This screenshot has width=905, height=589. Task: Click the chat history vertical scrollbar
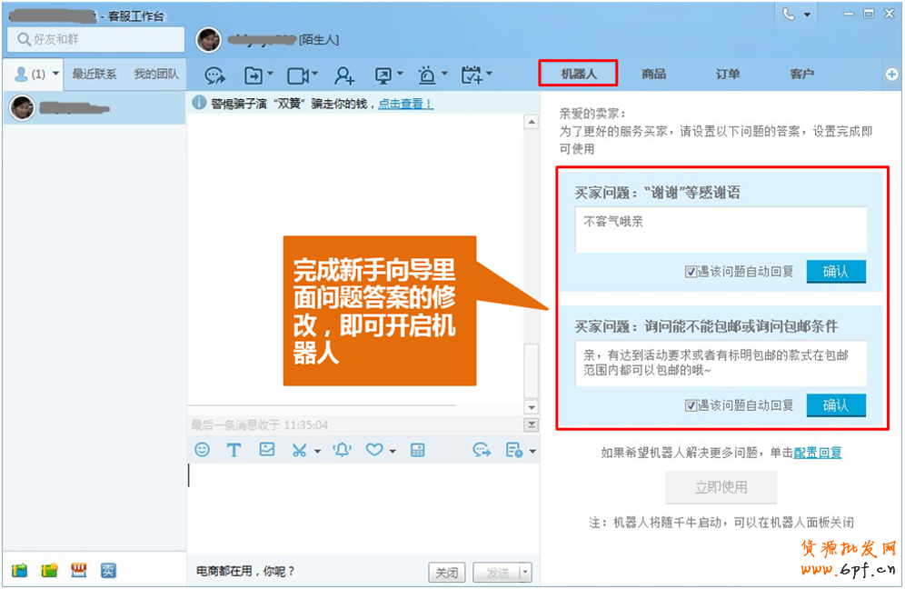point(532,264)
